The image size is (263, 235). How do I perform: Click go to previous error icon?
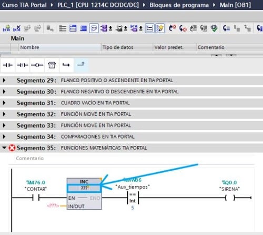tap(183, 28)
